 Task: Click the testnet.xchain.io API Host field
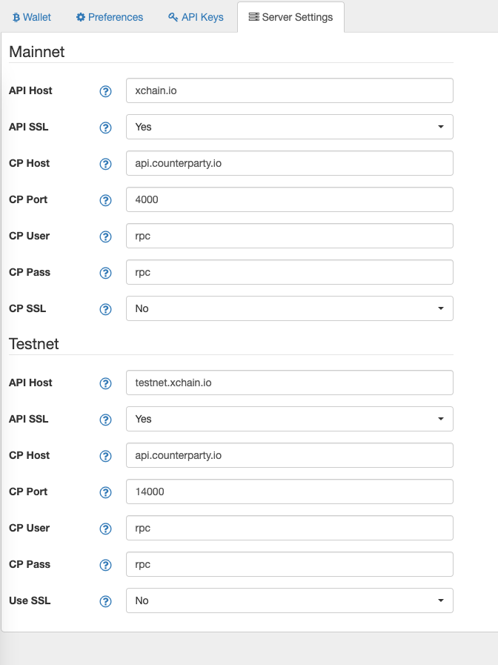tap(290, 383)
